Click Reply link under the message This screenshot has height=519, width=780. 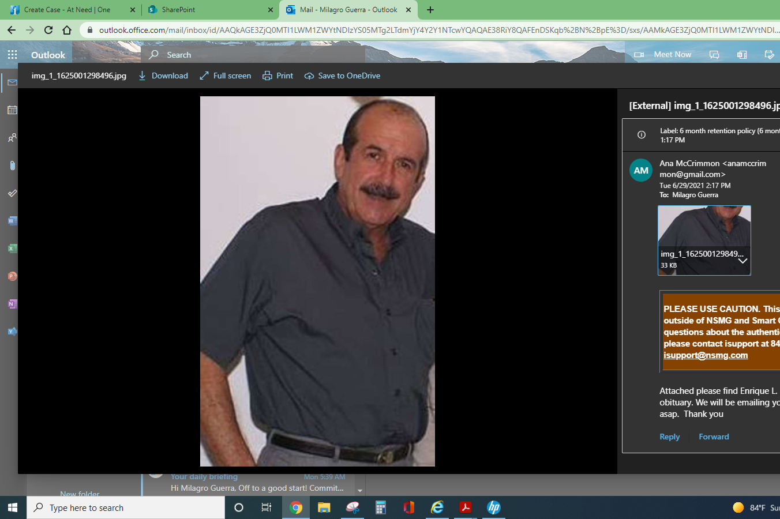click(669, 437)
